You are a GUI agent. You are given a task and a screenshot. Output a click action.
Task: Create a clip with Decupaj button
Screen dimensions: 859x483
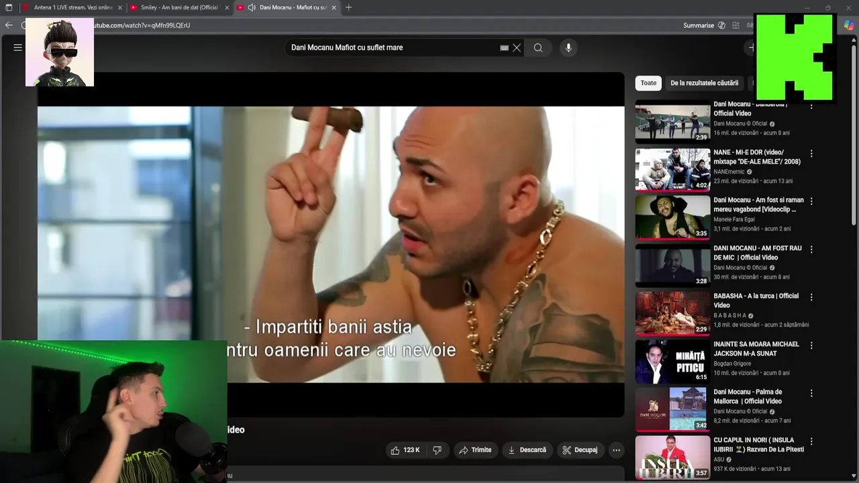(x=580, y=450)
